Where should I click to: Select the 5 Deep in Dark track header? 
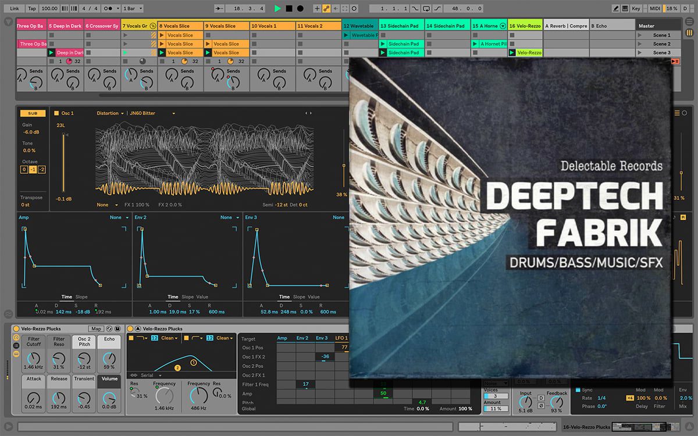coord(65,26)
